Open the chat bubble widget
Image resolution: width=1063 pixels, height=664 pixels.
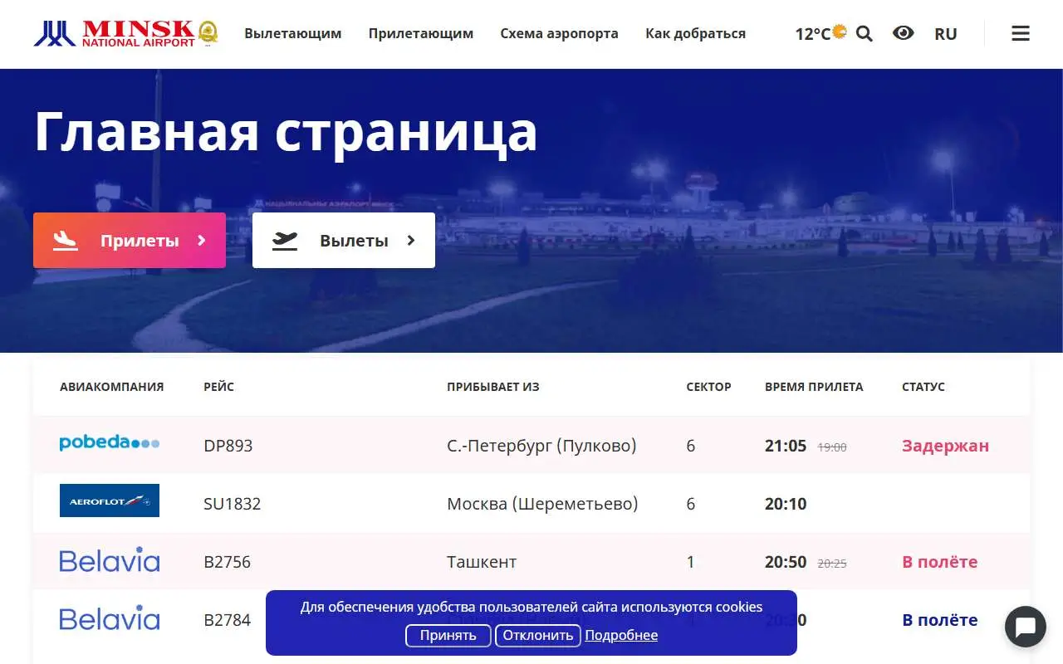click(x=1026, y=627)
